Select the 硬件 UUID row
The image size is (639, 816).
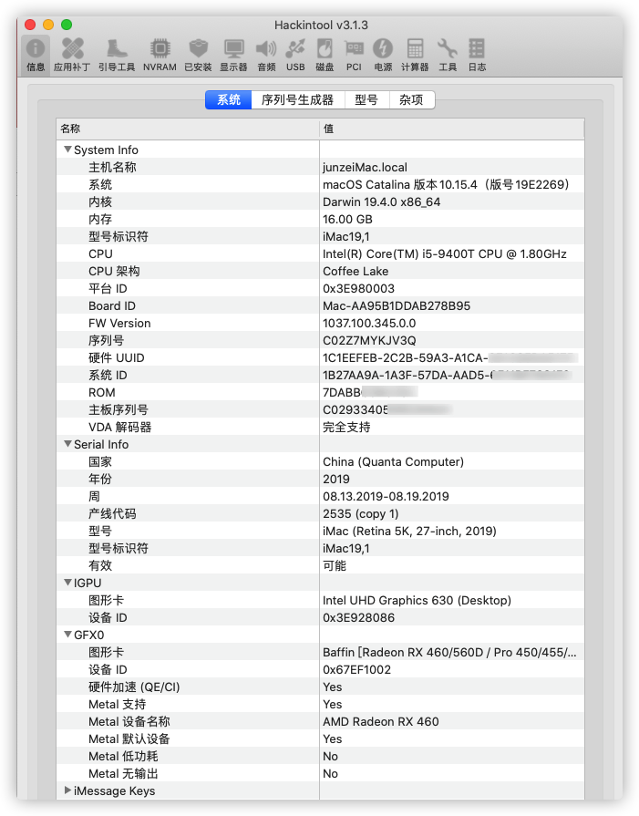[x=320, y=357]
